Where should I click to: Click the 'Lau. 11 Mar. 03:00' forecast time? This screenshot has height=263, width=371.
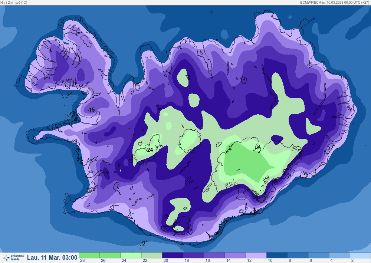[x=52, y=257]
